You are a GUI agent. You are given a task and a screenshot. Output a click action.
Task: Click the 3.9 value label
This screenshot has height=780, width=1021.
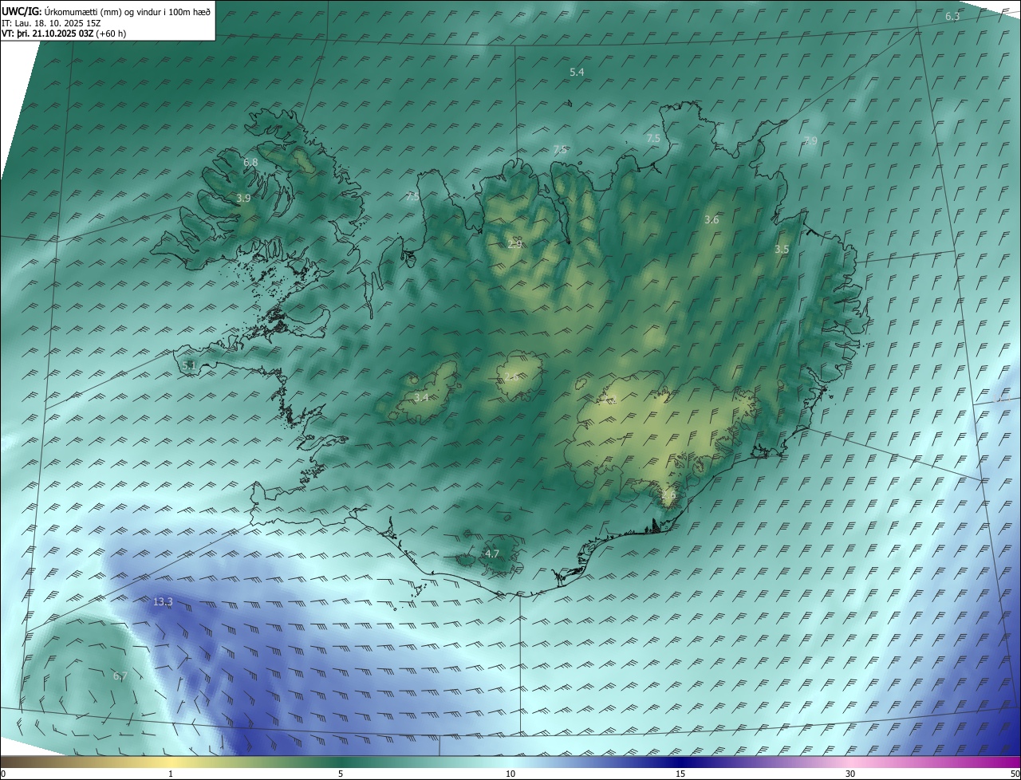click(x=243, y=198)
